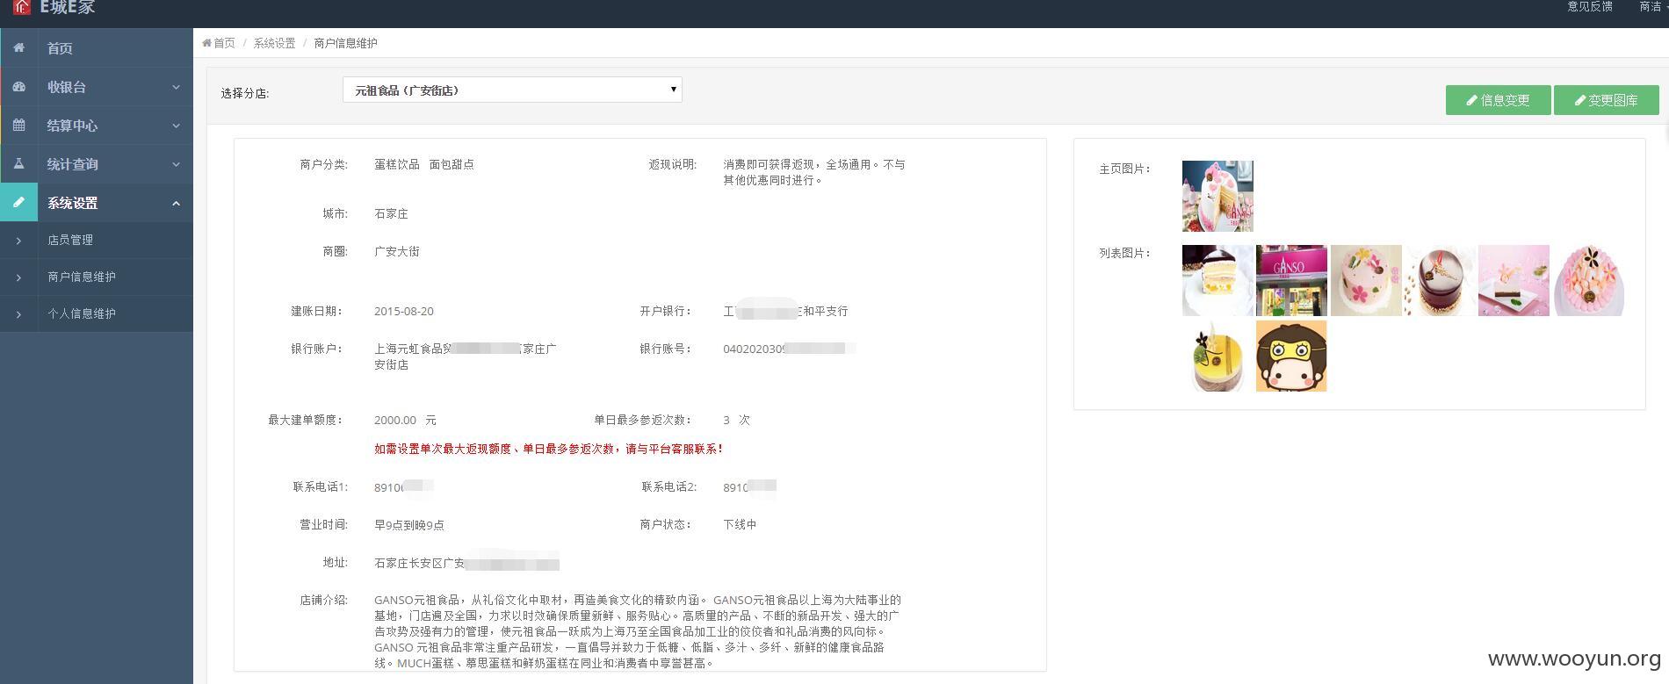Click the 系统设置 breadcrumb link
The image size is (1669, 684).
coord(274,43)
